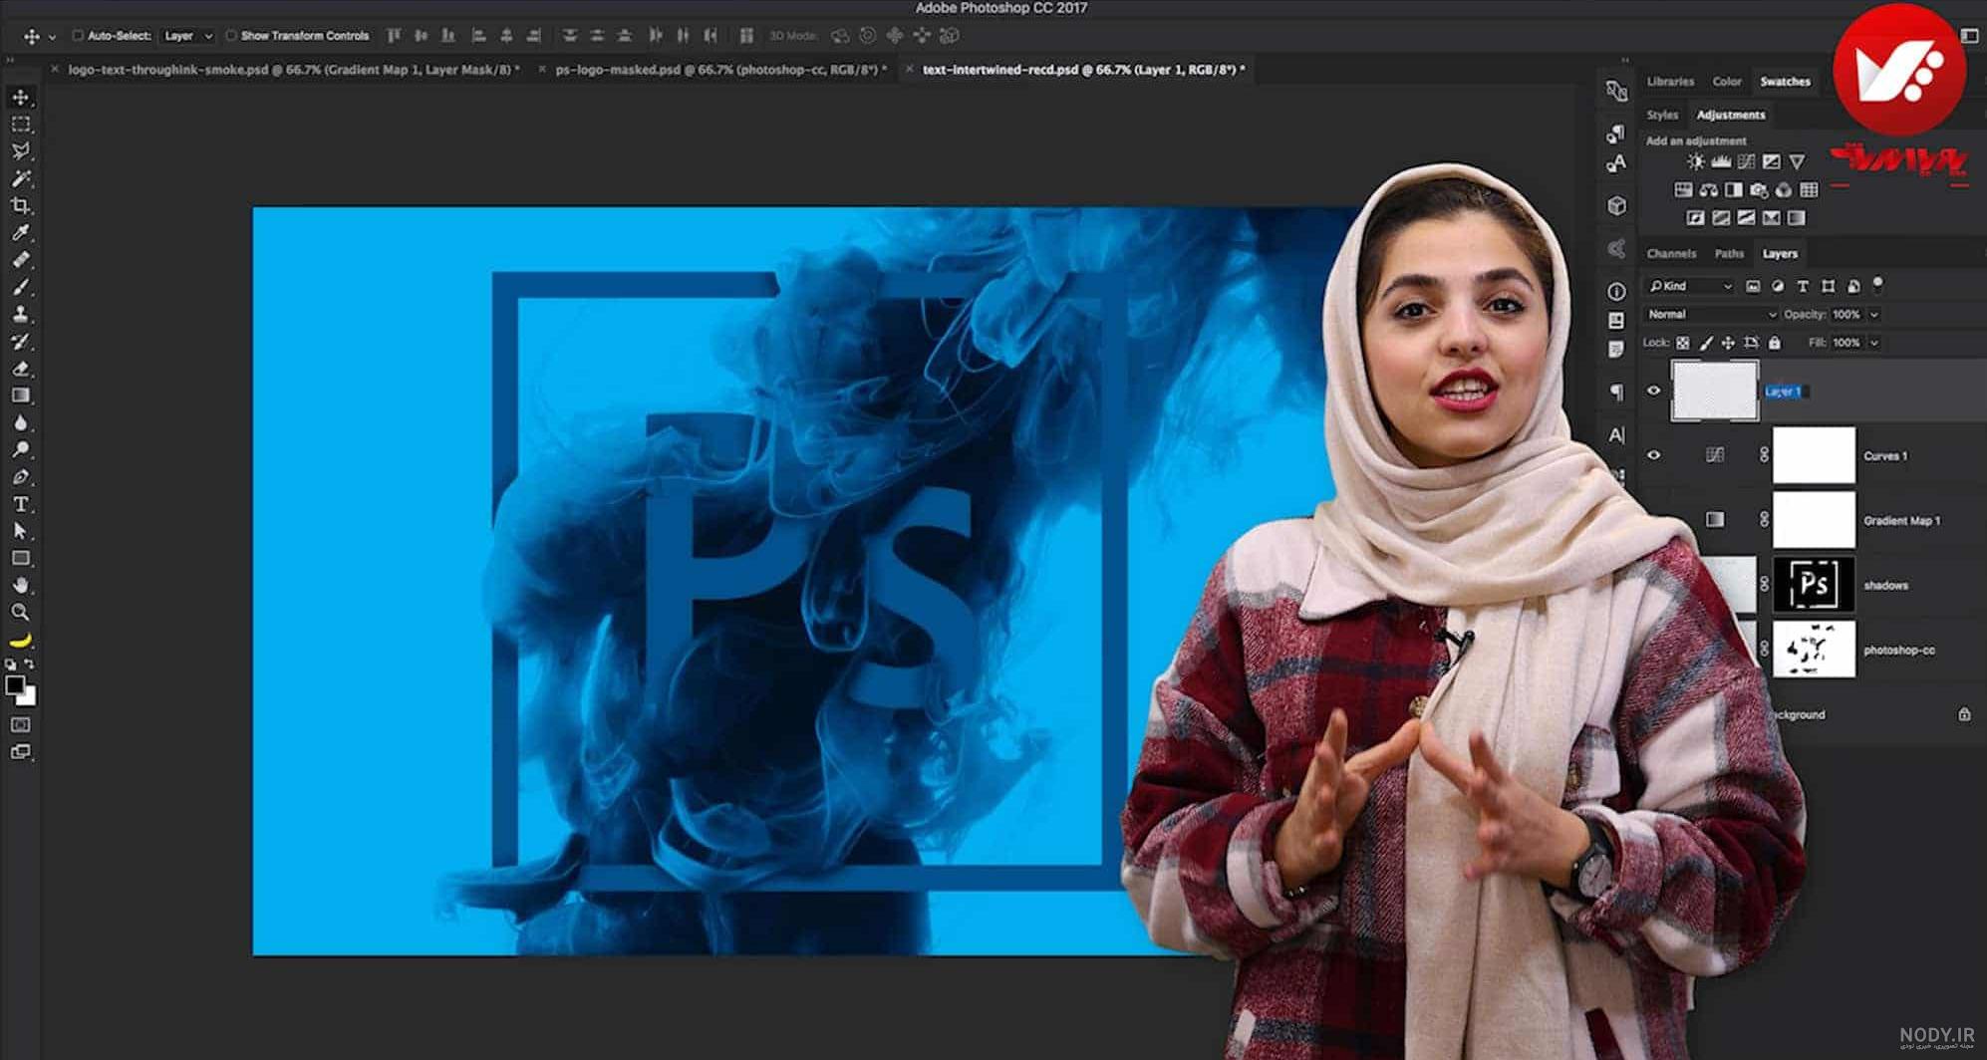The width and height of the screenshot is (1987, 1060).
Task: Select the Crop tool
Action: click(20, 205)
